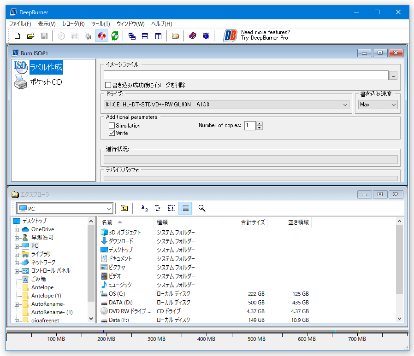This screenshot has height=356, width=414.
Task: Open the ファイル(F) menu
Action: (x=20, y=24)
